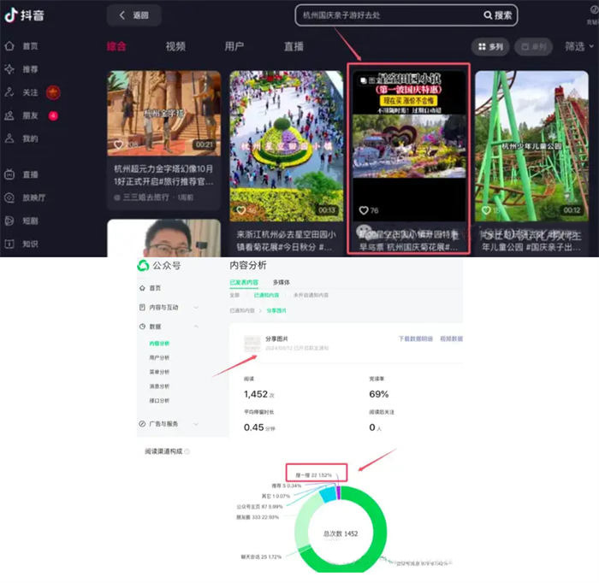Click the 搜索 search button
The image size is (599, 583).
(498, 15)
